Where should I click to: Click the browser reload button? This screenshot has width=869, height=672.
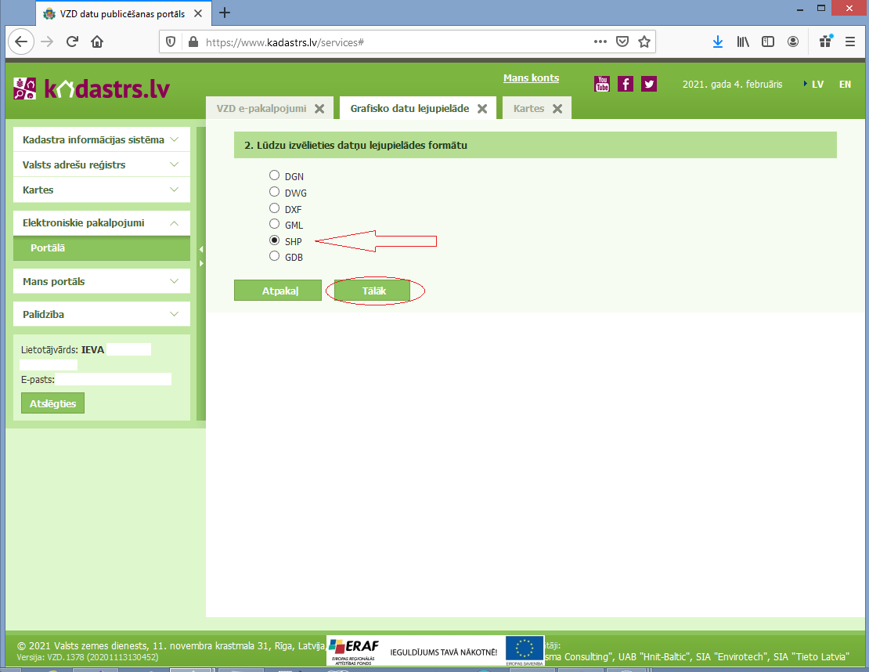(x=72, y=42)
